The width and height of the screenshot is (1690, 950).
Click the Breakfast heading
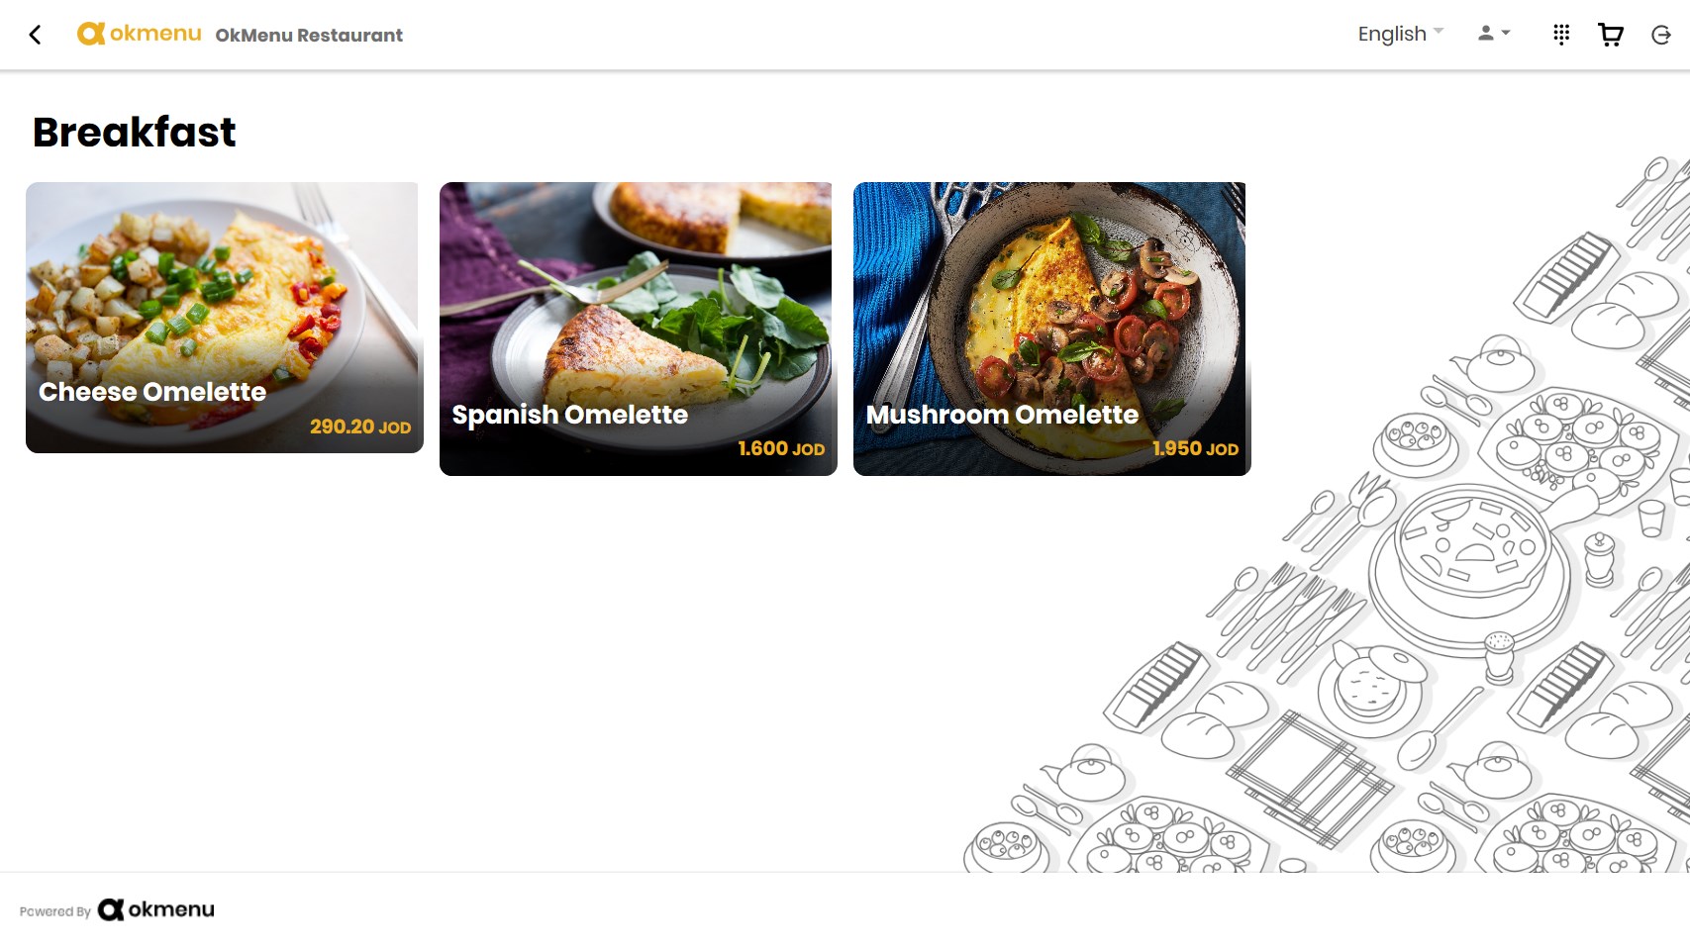click(x=135, y=132)
